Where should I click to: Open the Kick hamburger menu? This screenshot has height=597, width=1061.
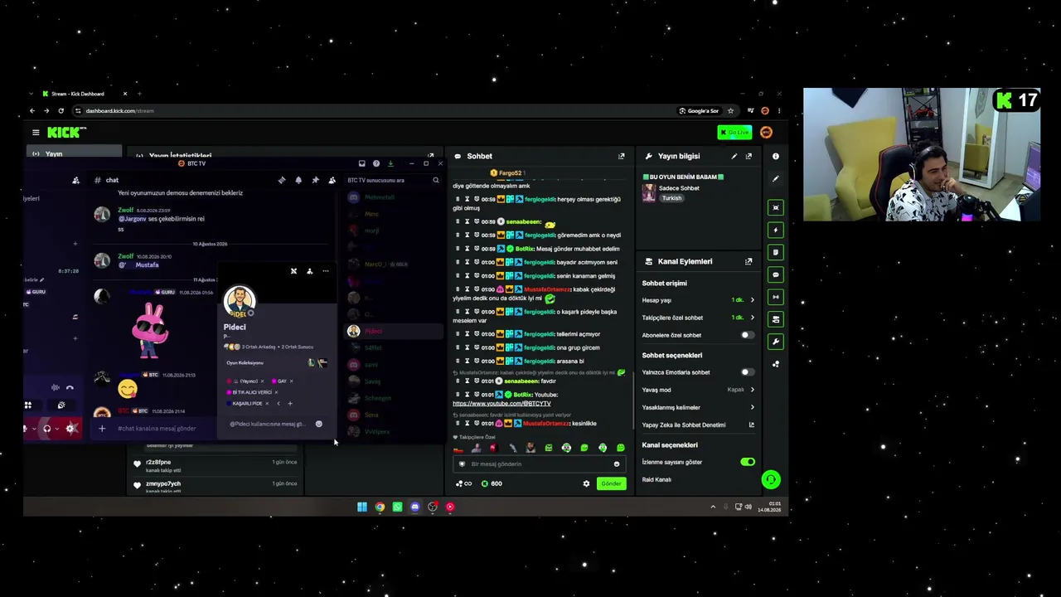point(36,133)
